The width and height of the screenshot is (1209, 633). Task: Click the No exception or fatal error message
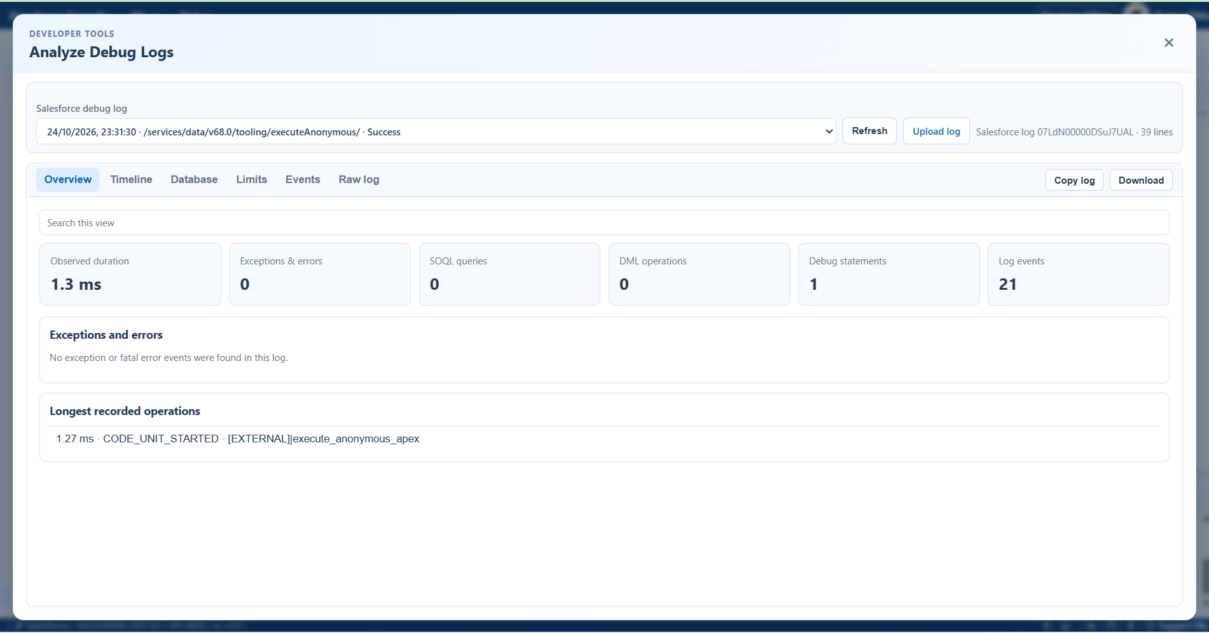[169, 358]
